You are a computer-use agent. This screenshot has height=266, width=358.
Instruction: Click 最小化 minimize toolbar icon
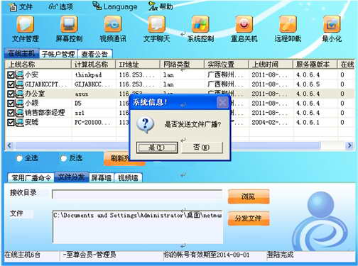coord(332,24)
